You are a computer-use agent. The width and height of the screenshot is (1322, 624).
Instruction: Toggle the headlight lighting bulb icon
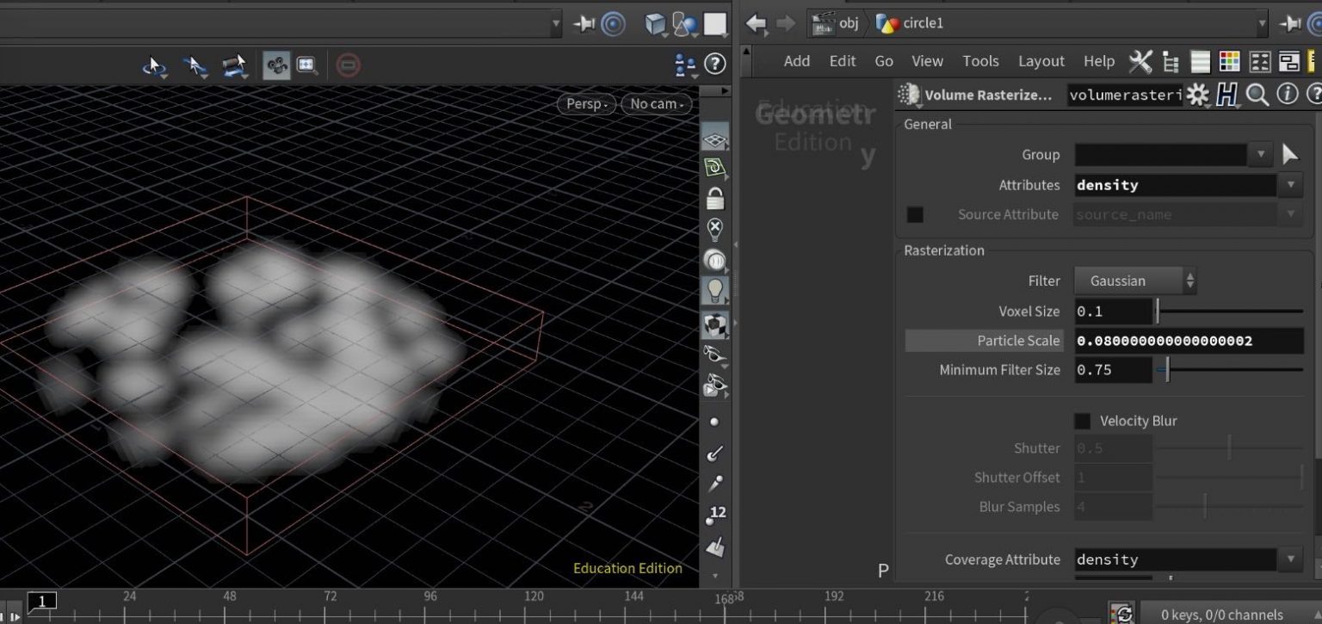click(714, 291)
